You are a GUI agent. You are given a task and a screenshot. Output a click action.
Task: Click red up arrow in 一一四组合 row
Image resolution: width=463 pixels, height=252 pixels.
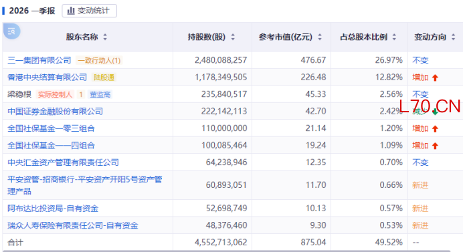click(435, 146)
